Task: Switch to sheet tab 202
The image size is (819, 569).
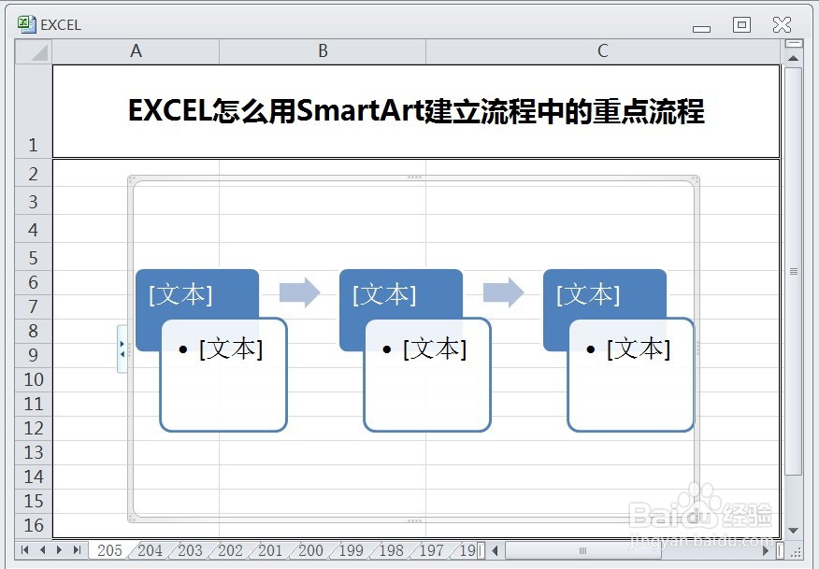Action: [230, 550]
